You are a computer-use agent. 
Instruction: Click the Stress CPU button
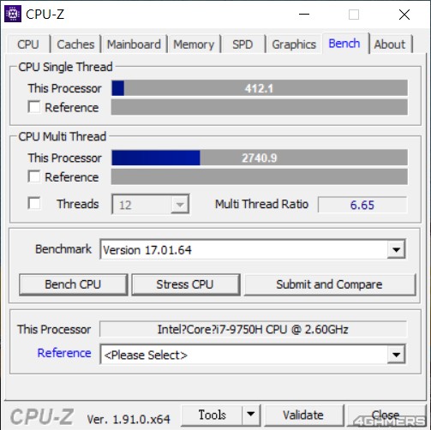pos(185,284)
